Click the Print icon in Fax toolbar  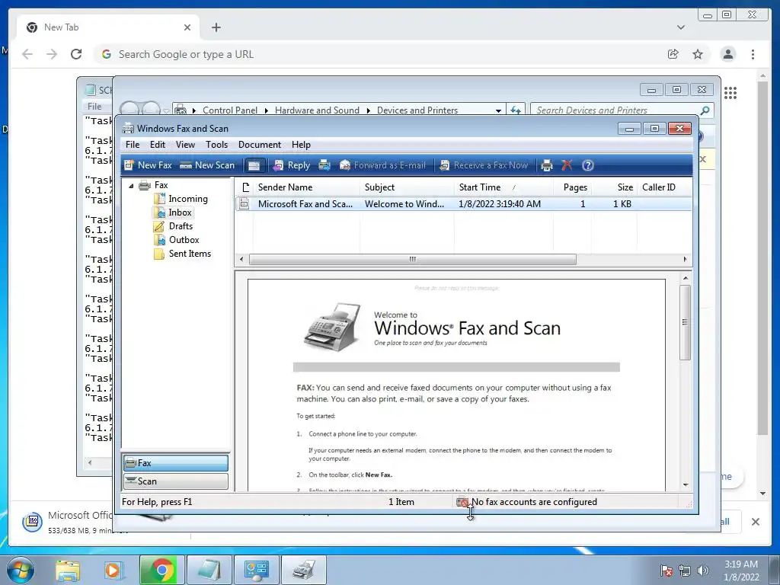[x=547, y=165]
